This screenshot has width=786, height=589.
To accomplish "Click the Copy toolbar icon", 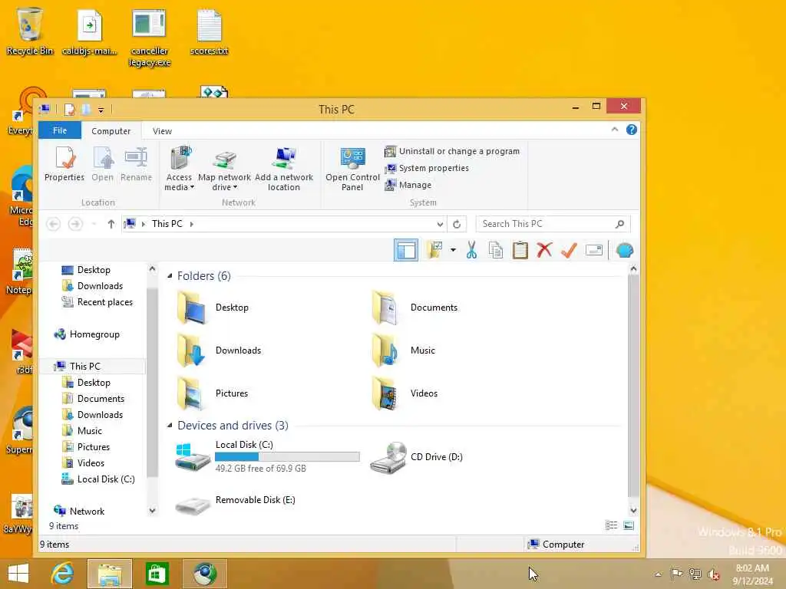I will pyautogui.click(x=496, y=250).
